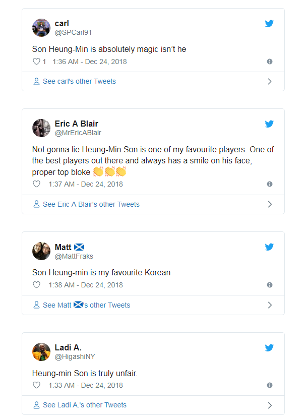
Task: Click the Twitter bird icon on Eric A Blair's tweet
Action: tap(269, 124)
